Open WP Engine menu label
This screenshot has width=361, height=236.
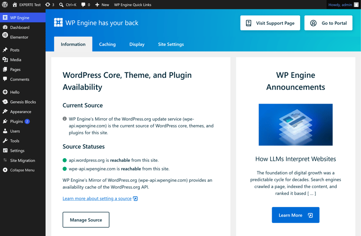coord(19,18)
